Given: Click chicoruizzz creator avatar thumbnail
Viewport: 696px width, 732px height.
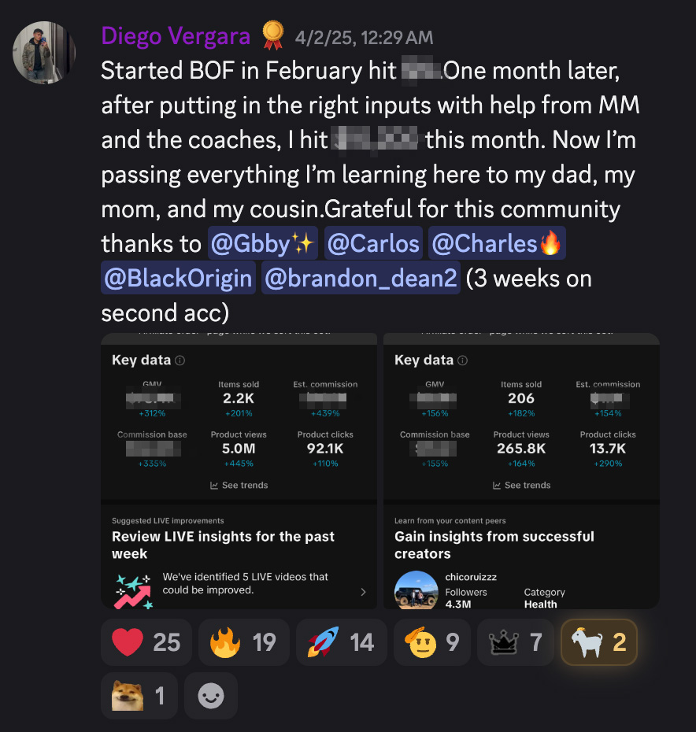Looking at the screenshot, I should tap(415, 589).
